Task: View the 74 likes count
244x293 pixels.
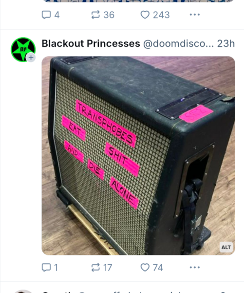Action: pyautogui.click(x=158, y=268)
